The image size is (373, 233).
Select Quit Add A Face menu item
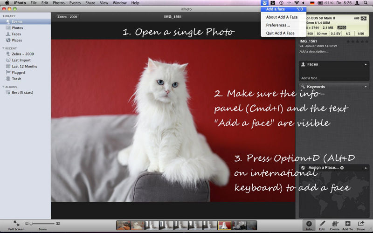point(280,33)
